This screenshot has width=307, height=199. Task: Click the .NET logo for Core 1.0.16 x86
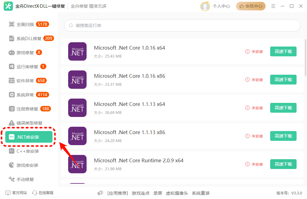(x=77, y=80)
